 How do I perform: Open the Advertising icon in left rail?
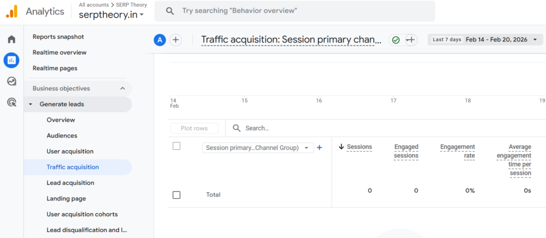click(x=11, y=103)
